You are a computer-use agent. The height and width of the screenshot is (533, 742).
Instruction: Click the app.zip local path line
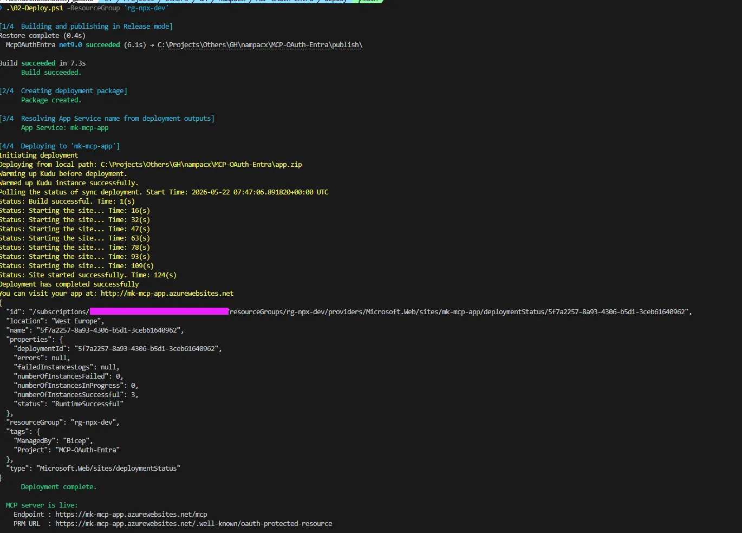pyautogui.click(x=151, y=165)
